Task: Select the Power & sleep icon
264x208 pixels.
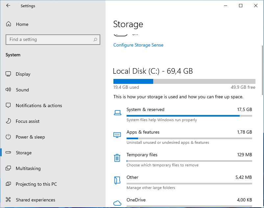Action: click(8, 137)
